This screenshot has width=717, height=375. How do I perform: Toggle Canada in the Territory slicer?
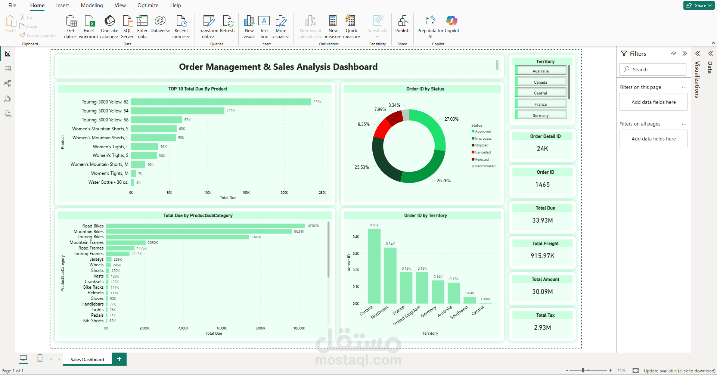540,82
